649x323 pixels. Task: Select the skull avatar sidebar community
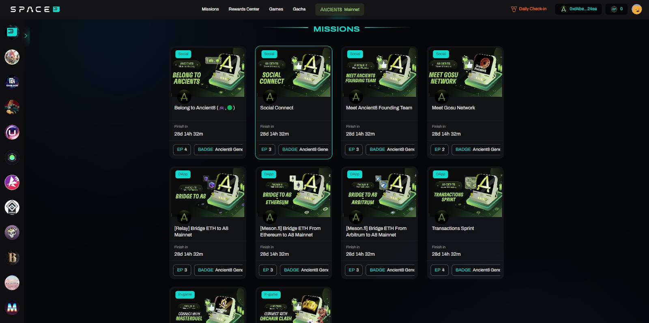pyautogui.click(x=12, y=233)
